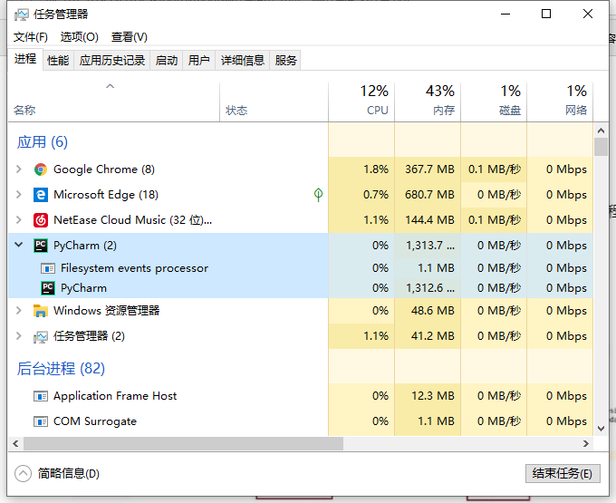The width and height of the screenshot is (616, 503).
Task: Click the 结束任务(E) button
Action: pos(563,473)
